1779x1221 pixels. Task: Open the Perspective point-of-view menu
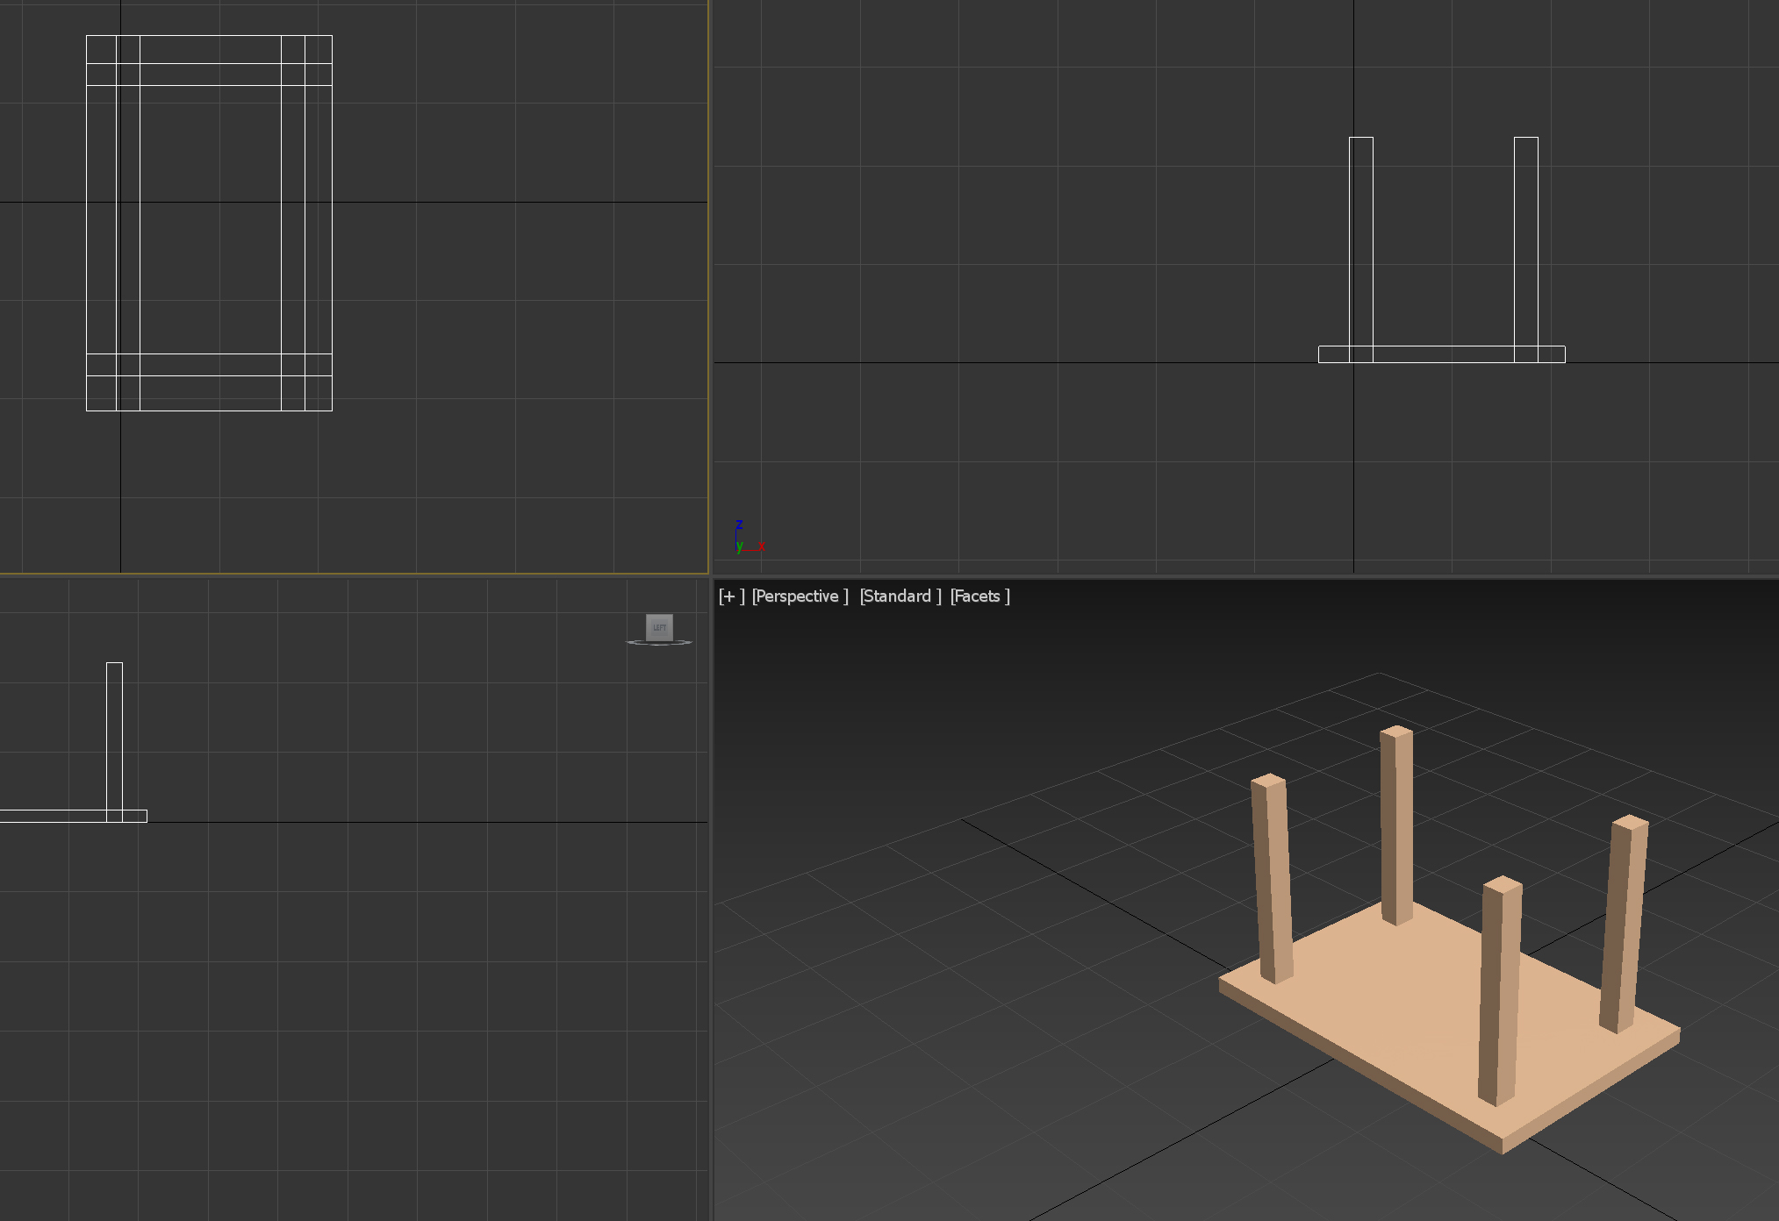[800, 596]
